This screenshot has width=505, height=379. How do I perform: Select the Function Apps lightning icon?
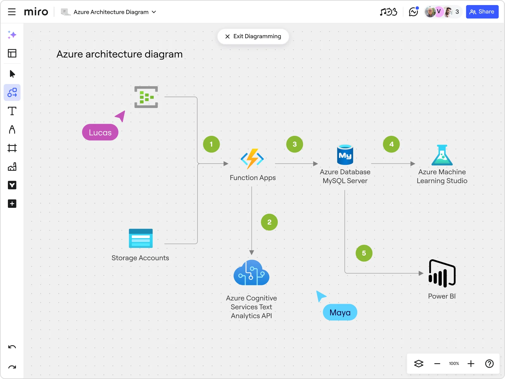click(252, 159)
